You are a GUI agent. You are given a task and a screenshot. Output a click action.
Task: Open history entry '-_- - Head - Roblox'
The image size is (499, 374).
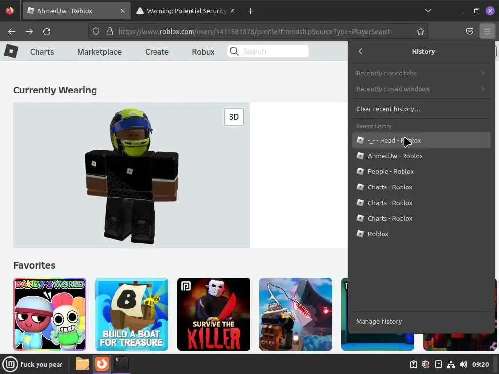421,140
